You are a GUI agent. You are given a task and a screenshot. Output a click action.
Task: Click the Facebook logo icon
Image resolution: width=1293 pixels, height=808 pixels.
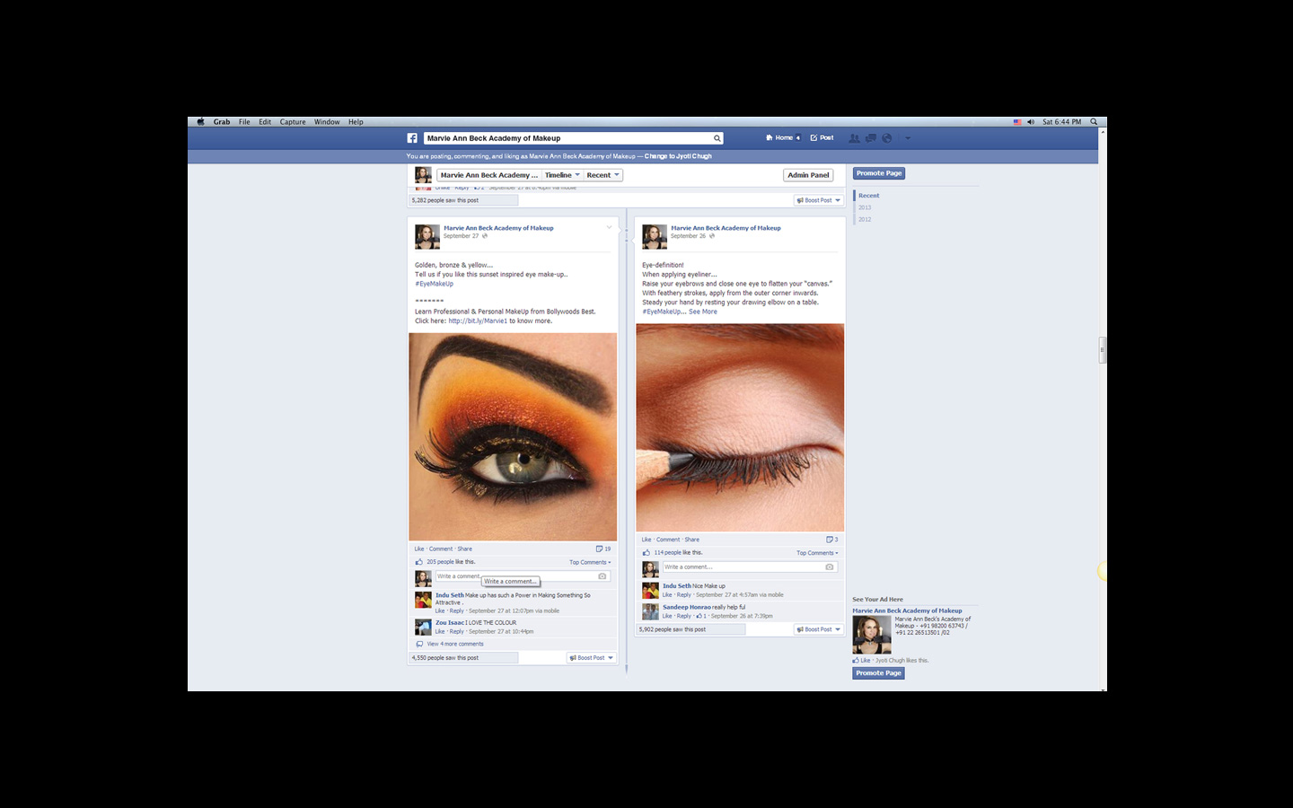pos(412,138)
